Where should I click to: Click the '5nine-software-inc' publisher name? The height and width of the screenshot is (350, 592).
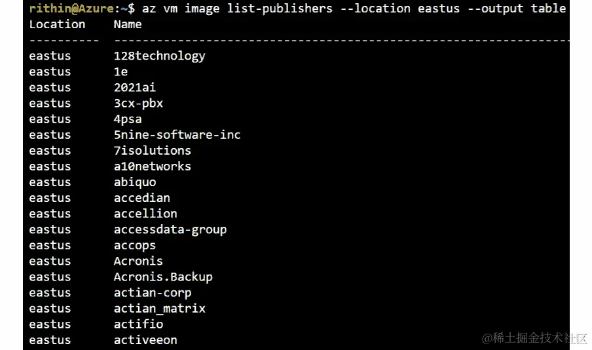click(x=177, y=134)
